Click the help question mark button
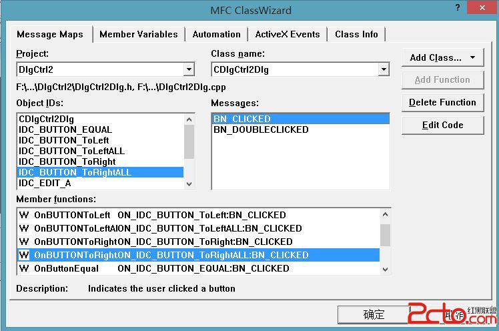 point(458,7)
